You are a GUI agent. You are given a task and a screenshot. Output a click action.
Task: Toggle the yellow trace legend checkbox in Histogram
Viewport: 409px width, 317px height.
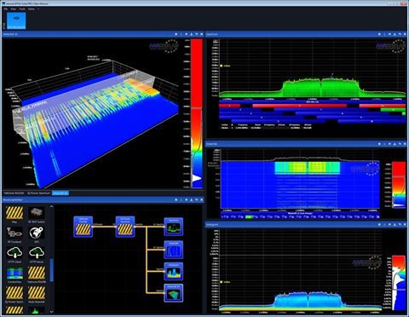[x=222, y=282]
